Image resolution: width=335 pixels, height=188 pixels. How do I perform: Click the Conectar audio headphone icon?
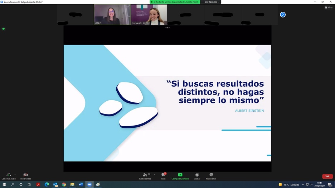(9, 175)
